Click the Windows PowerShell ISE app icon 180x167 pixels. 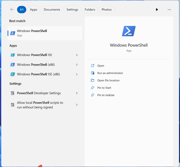(12, 55)
